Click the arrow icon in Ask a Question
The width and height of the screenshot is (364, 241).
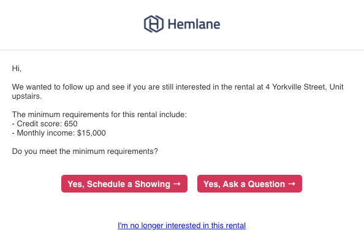click(x=292, y=184)
